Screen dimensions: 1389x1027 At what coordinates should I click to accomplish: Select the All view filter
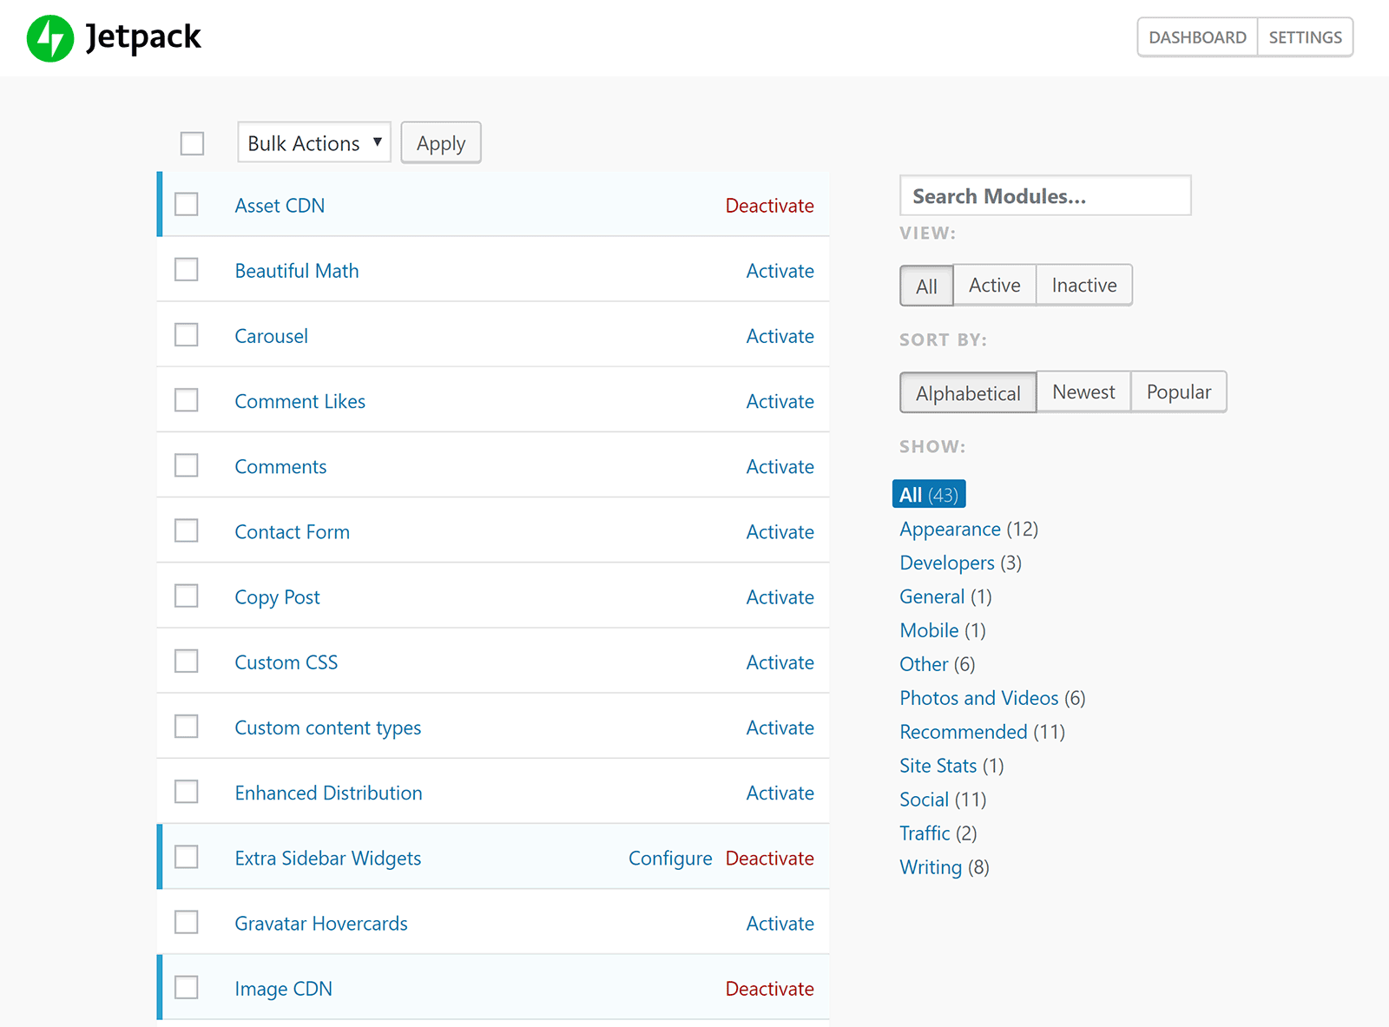click(x=926, y=286)
